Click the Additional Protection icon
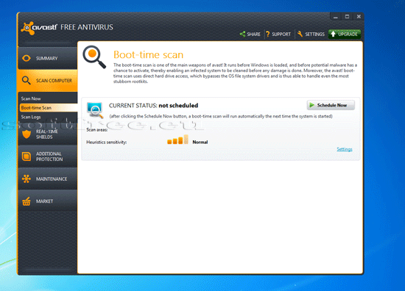The width and height of the screenshot is (405, 291). tap(27, 157)
